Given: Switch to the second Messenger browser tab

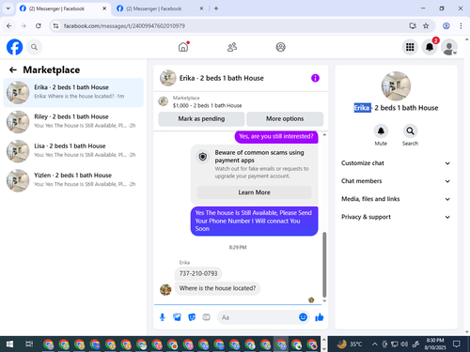Looking at the screenshot, I should tap(159, 8).
